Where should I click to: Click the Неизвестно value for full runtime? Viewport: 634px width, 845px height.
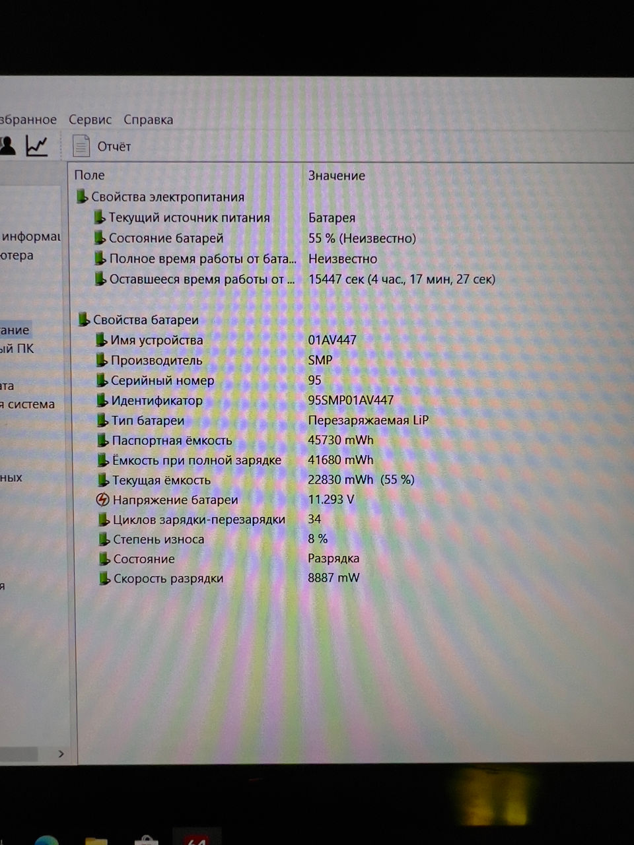click(343, 259)
